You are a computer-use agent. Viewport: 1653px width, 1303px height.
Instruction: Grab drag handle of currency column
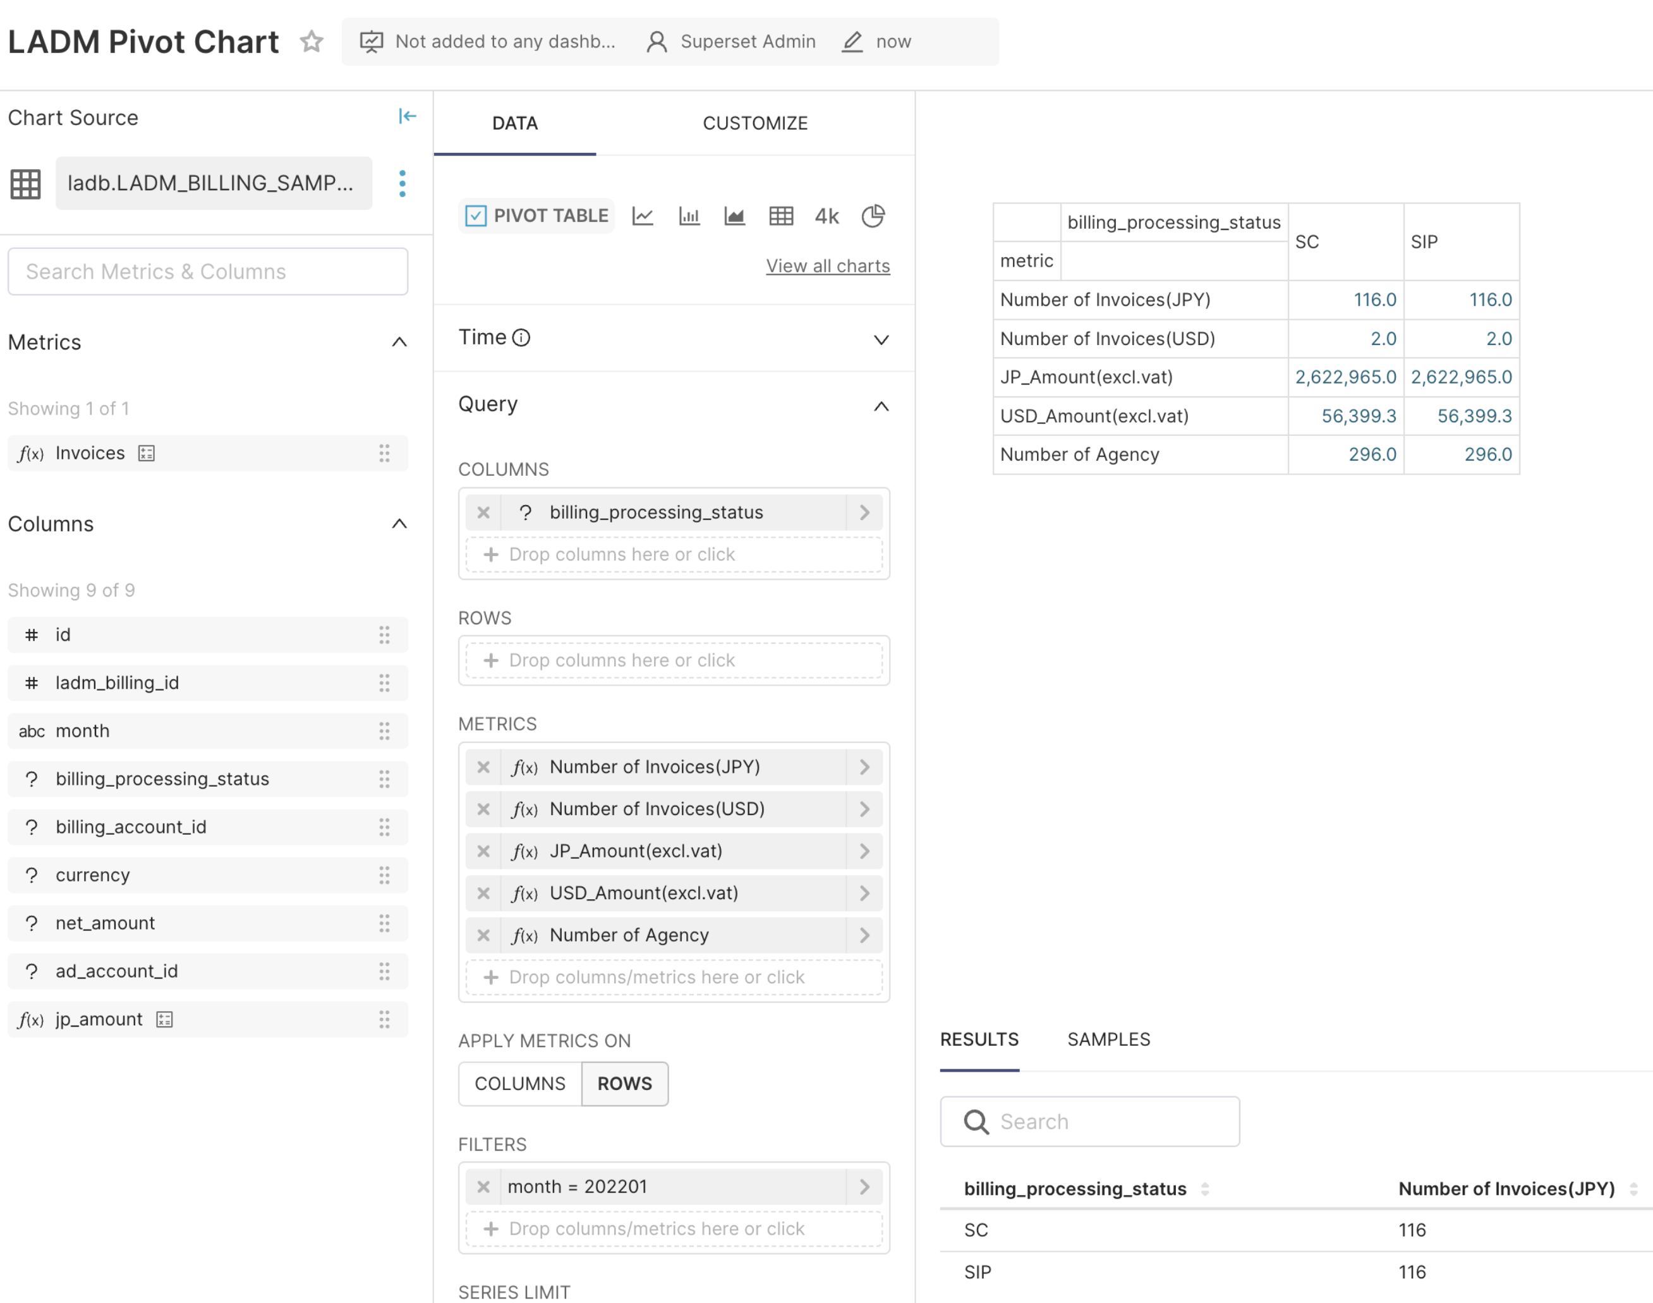pos(384,875)
